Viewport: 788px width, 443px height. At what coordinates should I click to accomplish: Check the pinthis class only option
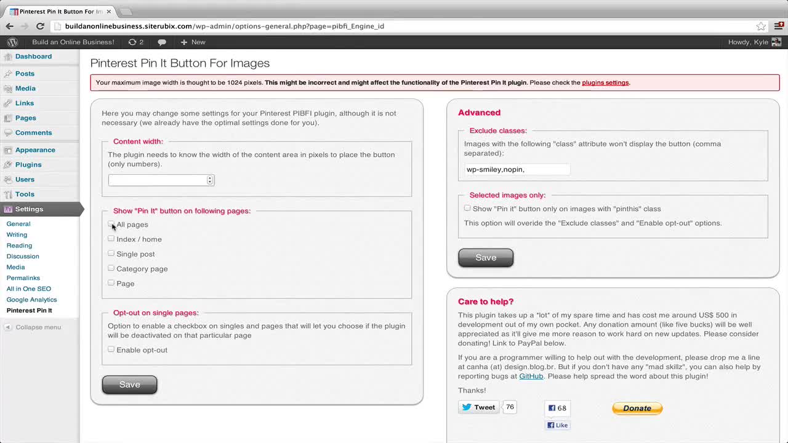pos(467,209)
